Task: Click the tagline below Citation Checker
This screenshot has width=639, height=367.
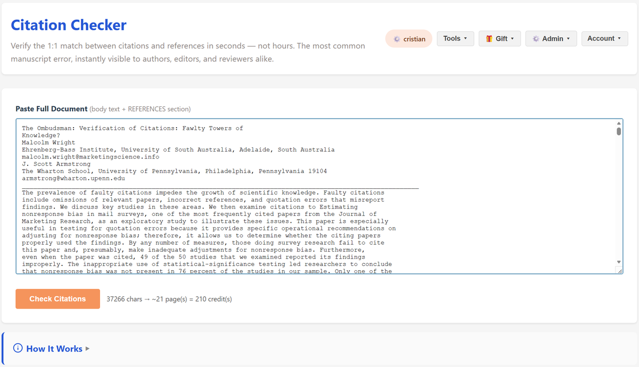Action: (188, 52)
